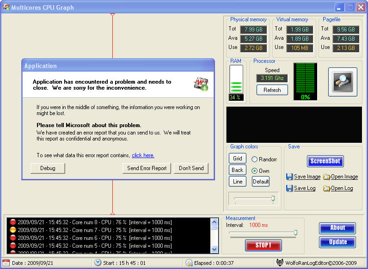The width and height of the screenshot is (368, 269).
Task: Click Send Error Report button
Action: click(x=147, y=168)
